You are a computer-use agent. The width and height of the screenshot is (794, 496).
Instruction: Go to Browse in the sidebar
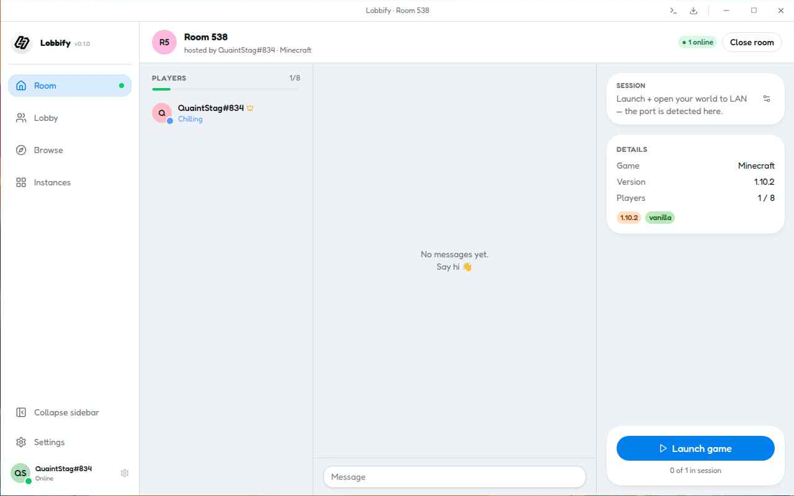coord(69,150)
